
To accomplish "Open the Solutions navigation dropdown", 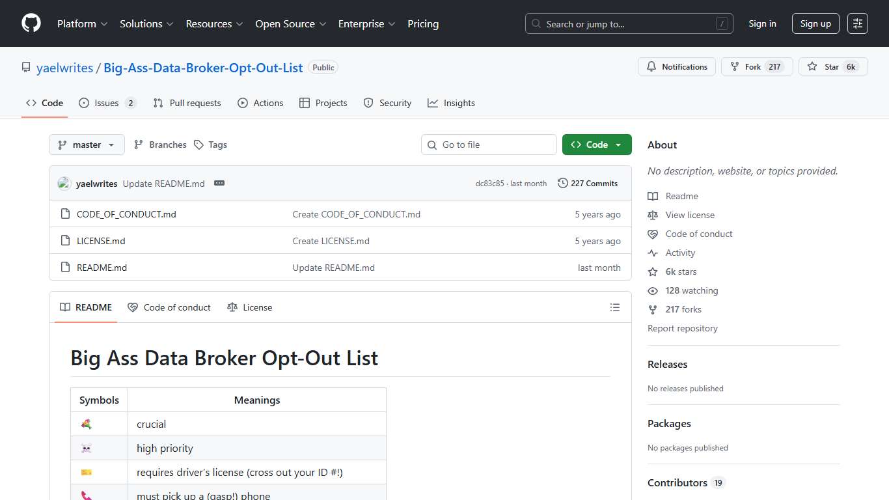I will tap(146, 23).
